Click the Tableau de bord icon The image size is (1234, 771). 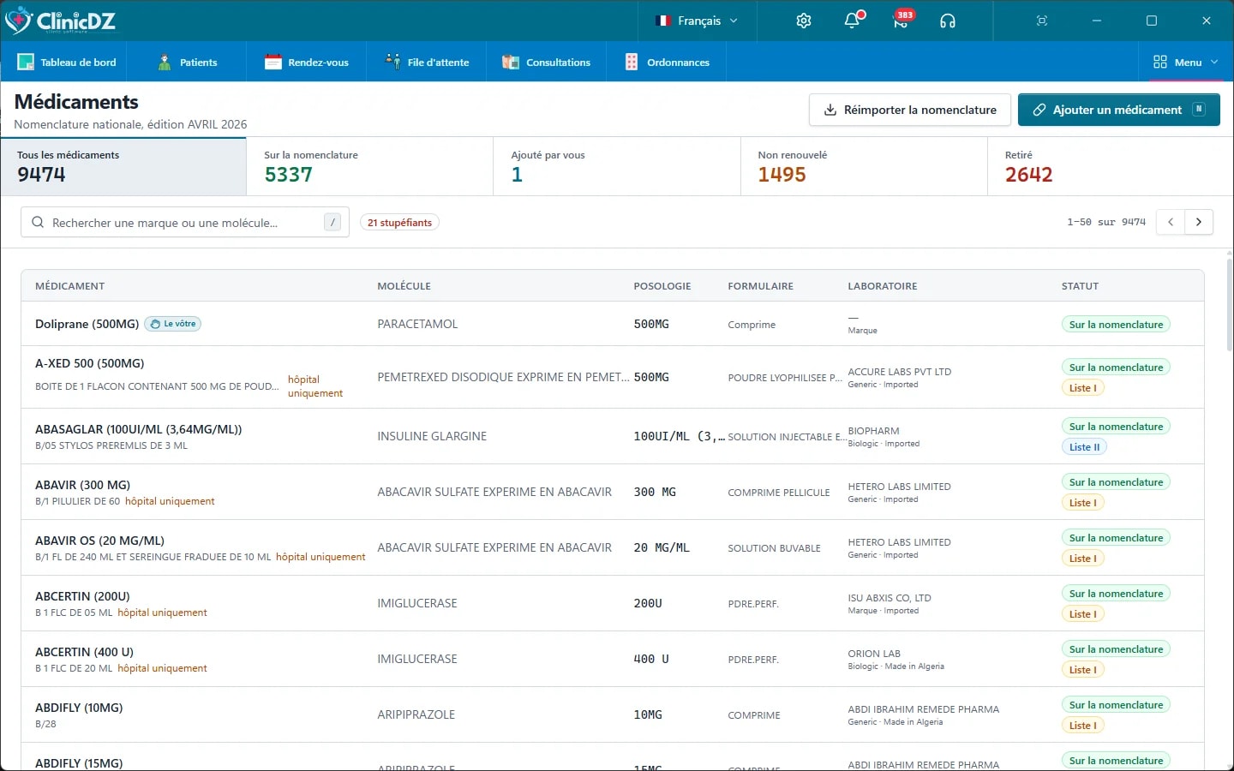click(26, 62)
